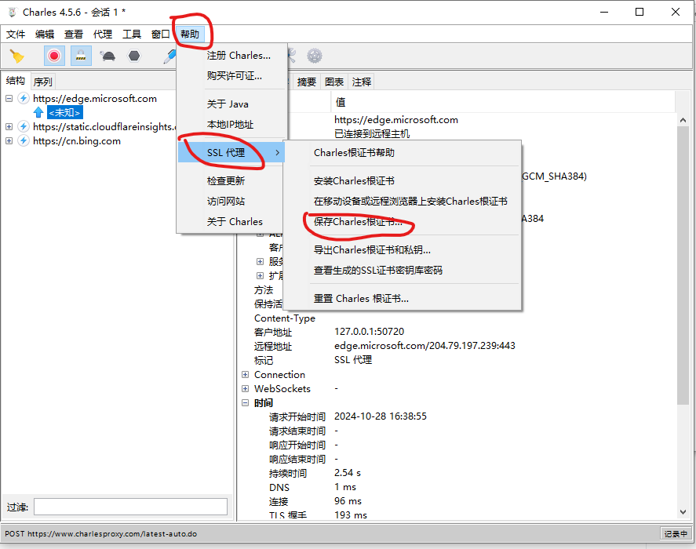Open the 图表 tab
This screenshot has width=696, height=549.
coord(334,82)
